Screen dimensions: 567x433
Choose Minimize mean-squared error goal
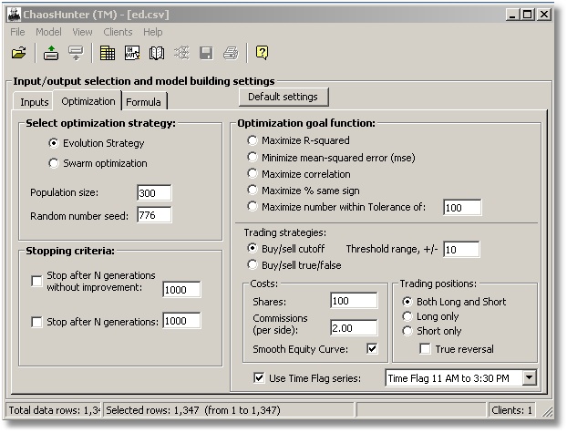coord(253,158)
